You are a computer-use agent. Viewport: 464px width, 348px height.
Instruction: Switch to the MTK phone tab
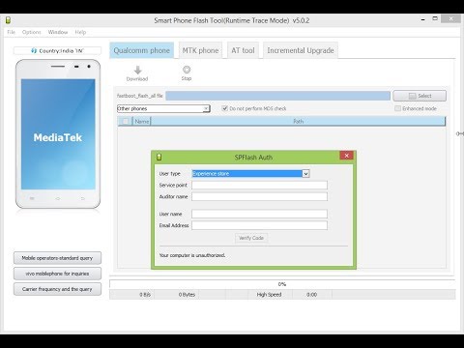point(200,50)
